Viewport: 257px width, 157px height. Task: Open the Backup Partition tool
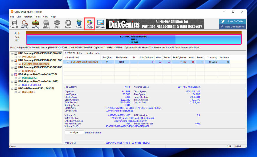pos(90,24)
